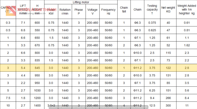
Task: Select the weight added cell "11"
Action: (x=187, y=105)
